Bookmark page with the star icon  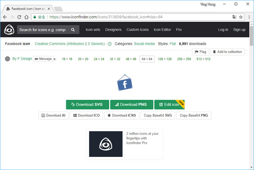pyautogui.click(x=241, y=17)
